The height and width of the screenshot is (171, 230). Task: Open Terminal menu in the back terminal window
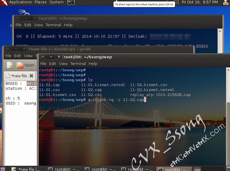click(x=53, y=25)
